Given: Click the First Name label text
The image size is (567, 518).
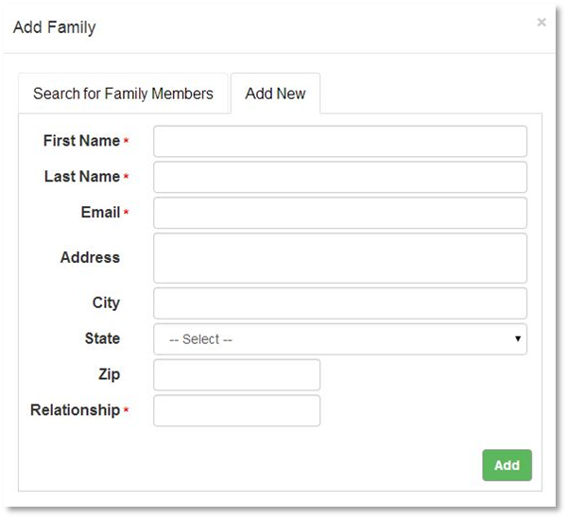Looking at the screenshot, I should pos(81,141).
